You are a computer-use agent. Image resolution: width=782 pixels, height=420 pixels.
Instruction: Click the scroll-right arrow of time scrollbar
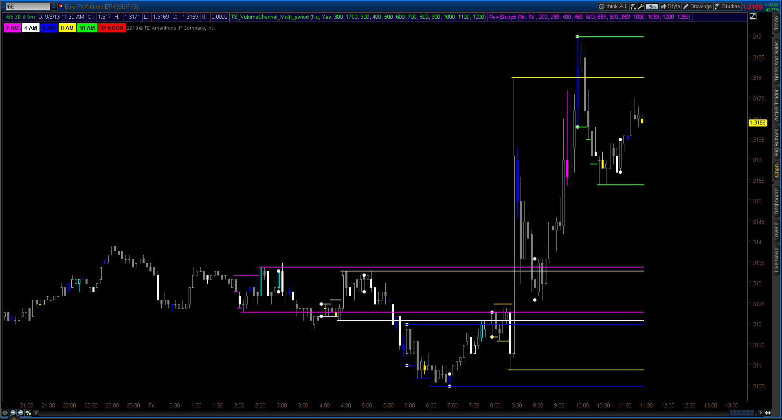[760, 413]
